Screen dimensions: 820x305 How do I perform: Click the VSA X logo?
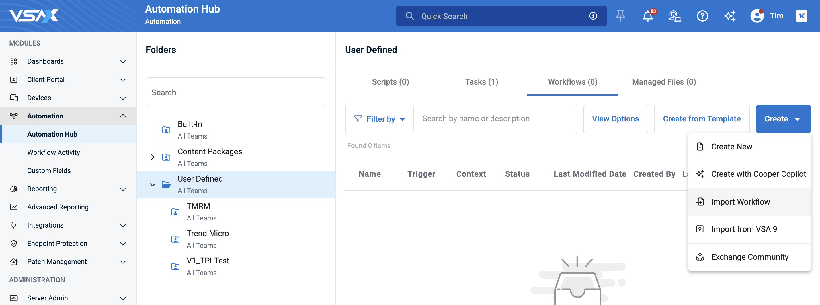pyautogui.click(x=34, y=16)
